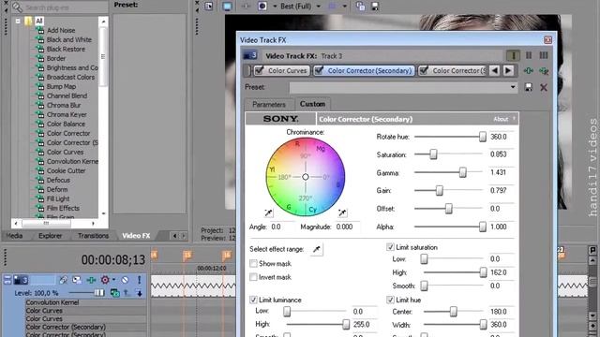The height and width of the screenshot is (337, 600).
Task: Open the preview overlays dropdown arrow
Action: pos(344,7)
